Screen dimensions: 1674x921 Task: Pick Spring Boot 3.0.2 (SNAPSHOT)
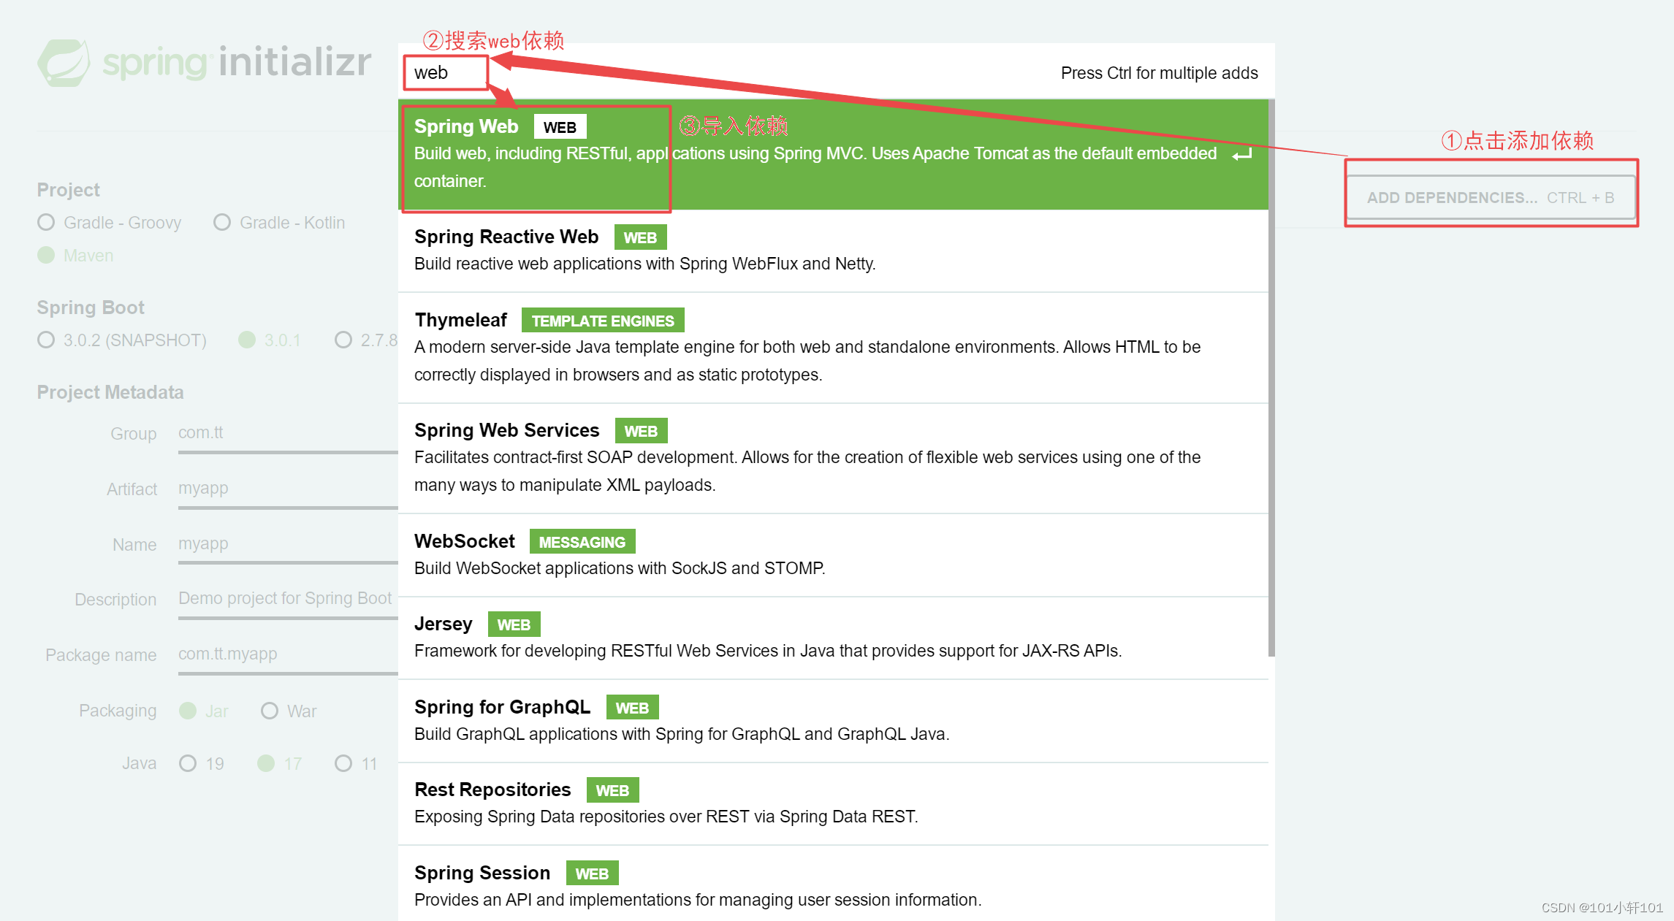47,340
